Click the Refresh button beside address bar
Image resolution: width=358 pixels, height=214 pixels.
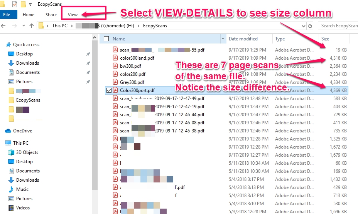point(310,26)
